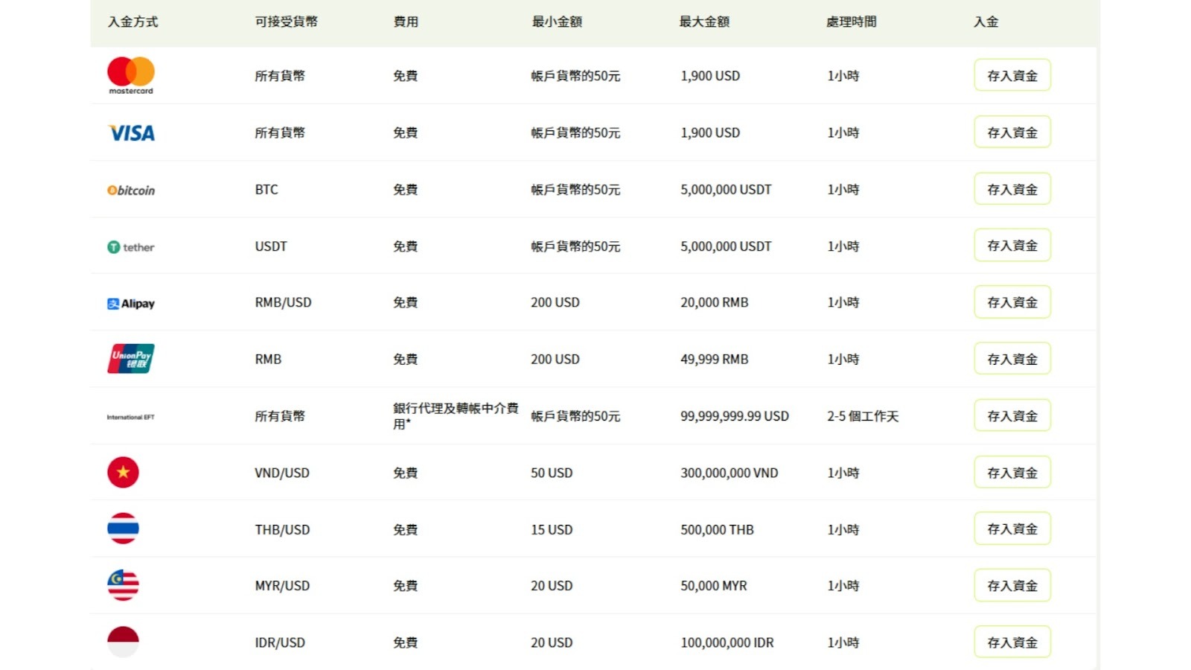This screenshot has height=670, width=1191.
Task: Select the UnionPay card icon
Action: click(130, 358)
